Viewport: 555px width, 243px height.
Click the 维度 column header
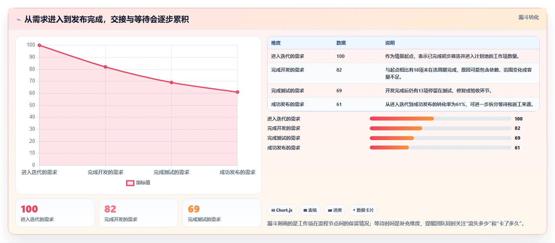point(276,43)
